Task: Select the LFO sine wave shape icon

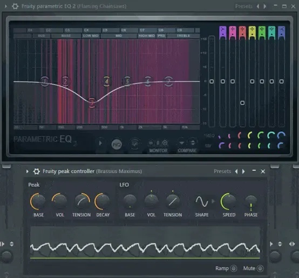Action: (201, 201)
